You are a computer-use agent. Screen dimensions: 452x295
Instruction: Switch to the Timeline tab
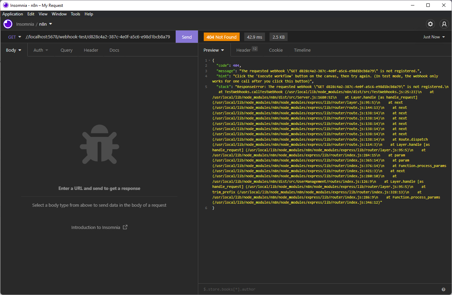302,50
